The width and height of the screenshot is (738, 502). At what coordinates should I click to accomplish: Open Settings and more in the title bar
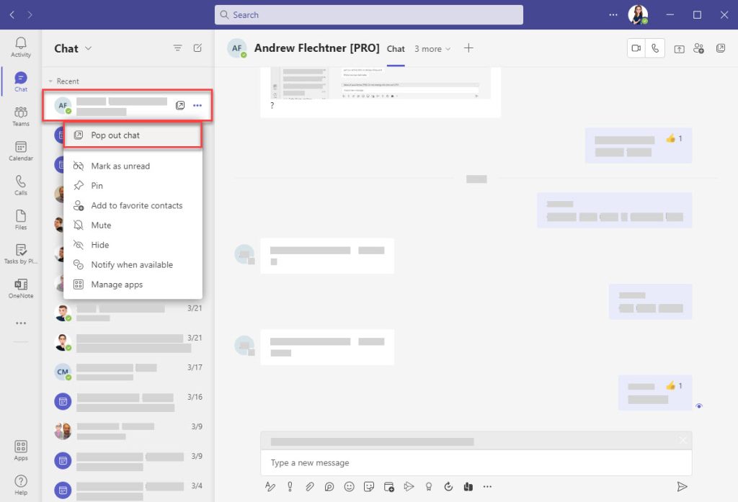613,14
